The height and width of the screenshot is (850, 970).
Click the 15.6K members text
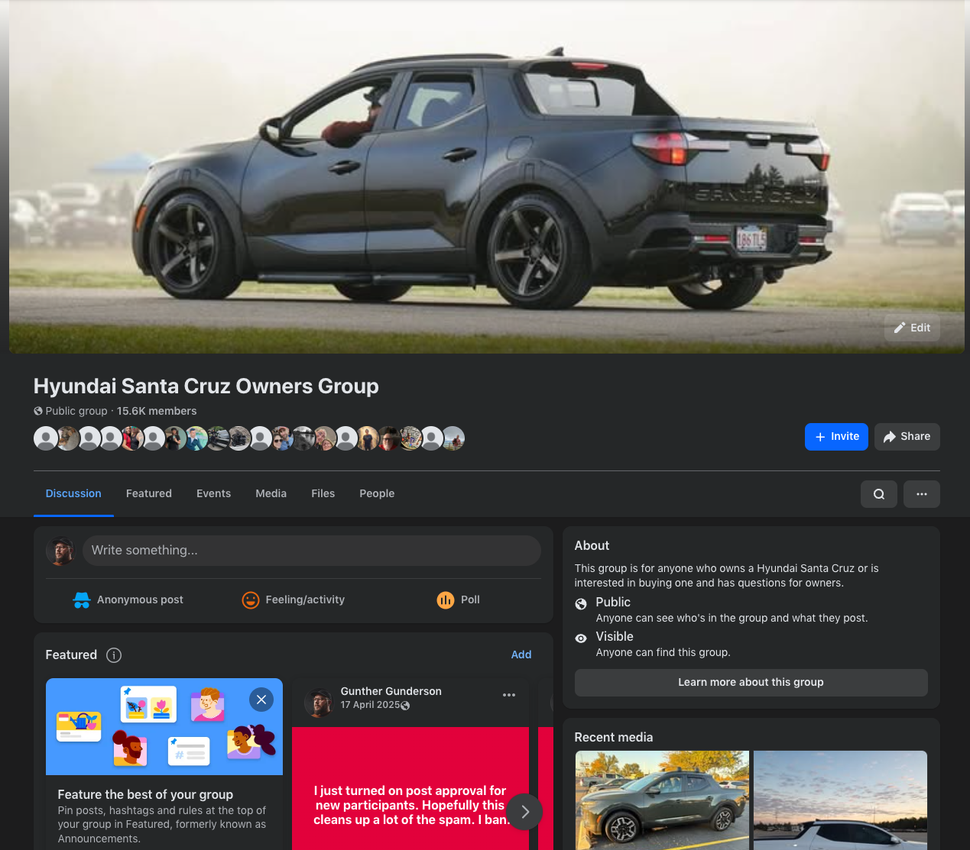[157, 411]
